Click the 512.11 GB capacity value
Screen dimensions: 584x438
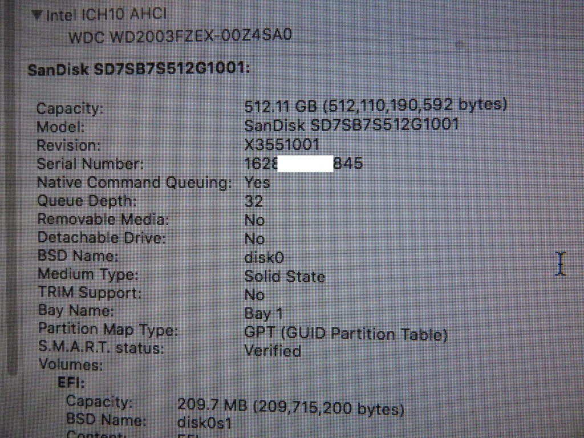point(375,105)
